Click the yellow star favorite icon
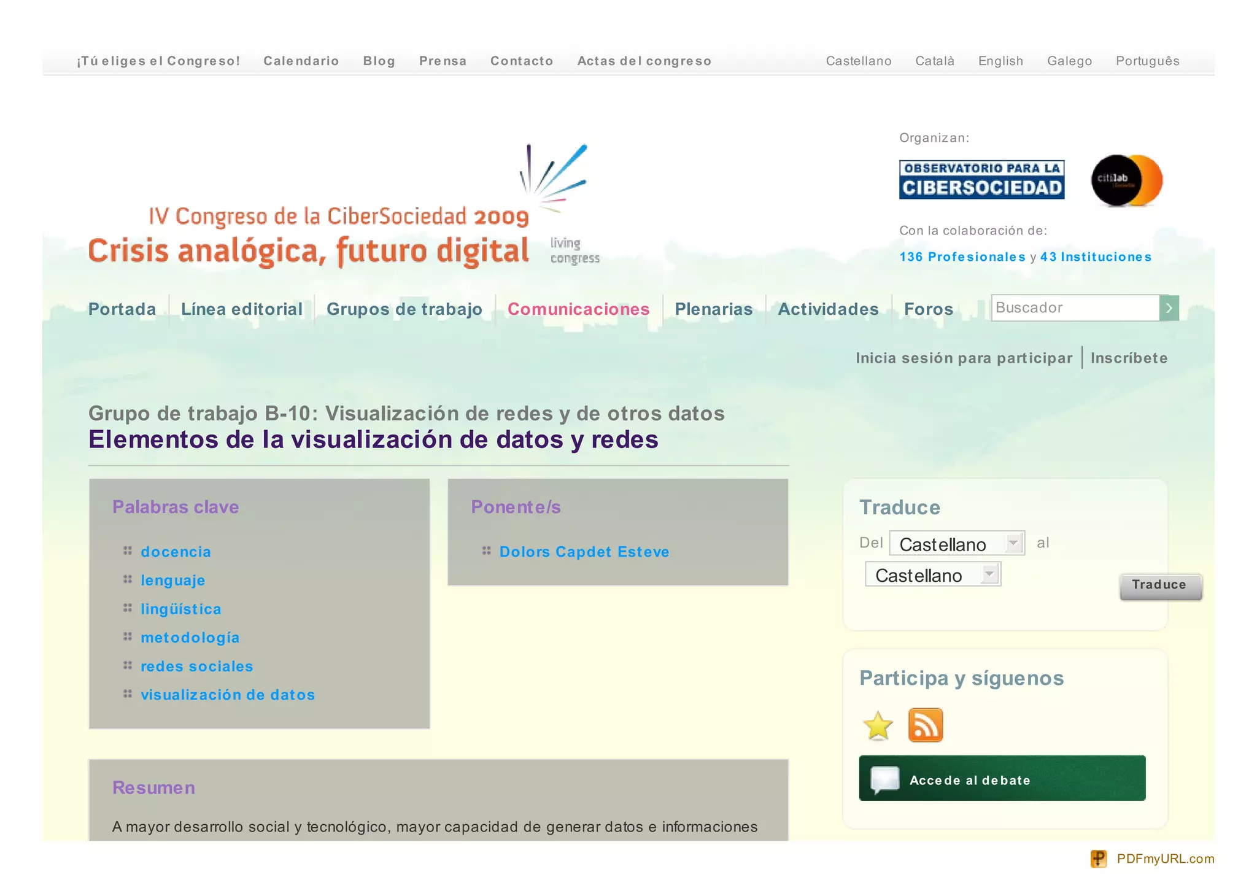Image resolution: width=1257 pixels, height=888 pixels. (x=878, y=725)
